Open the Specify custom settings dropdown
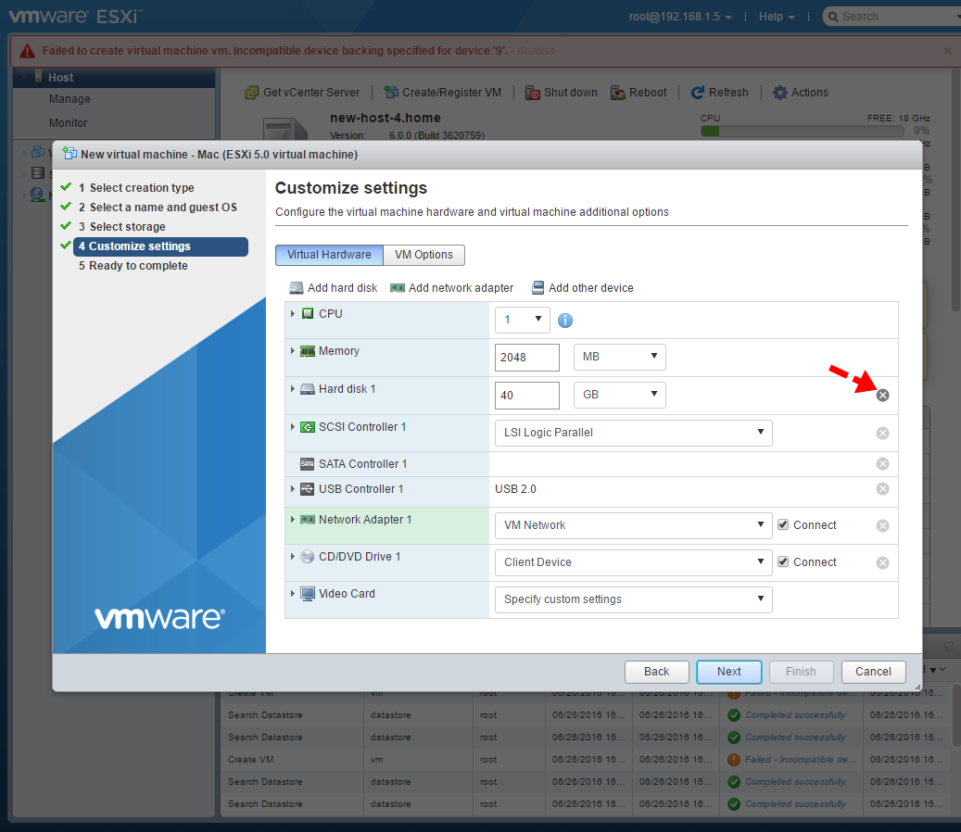 tap(634, 599)
